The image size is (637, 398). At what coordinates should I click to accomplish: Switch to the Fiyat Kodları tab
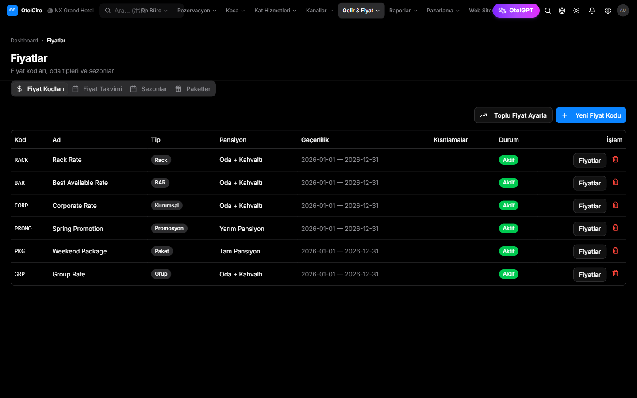coord(40,89)
